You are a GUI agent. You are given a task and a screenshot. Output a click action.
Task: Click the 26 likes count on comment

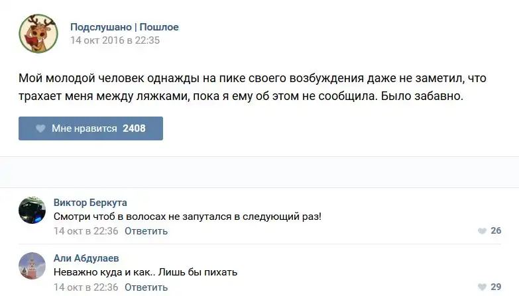[496, 231]
